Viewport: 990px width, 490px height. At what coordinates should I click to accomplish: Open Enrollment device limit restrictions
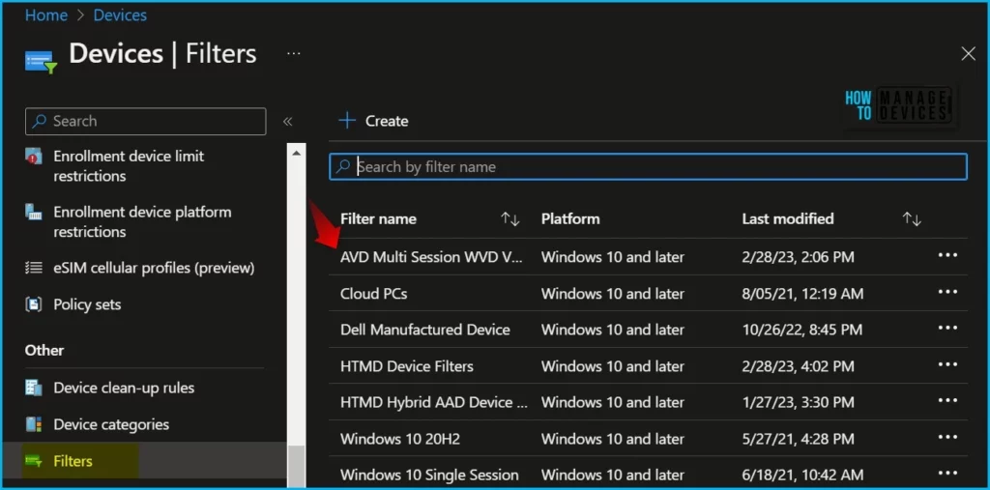(129, 166)
